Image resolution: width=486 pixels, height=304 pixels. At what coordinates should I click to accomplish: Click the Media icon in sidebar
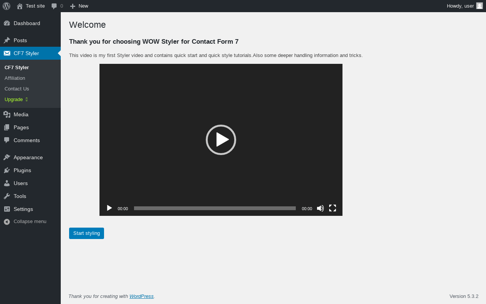[x=7, y=114]
